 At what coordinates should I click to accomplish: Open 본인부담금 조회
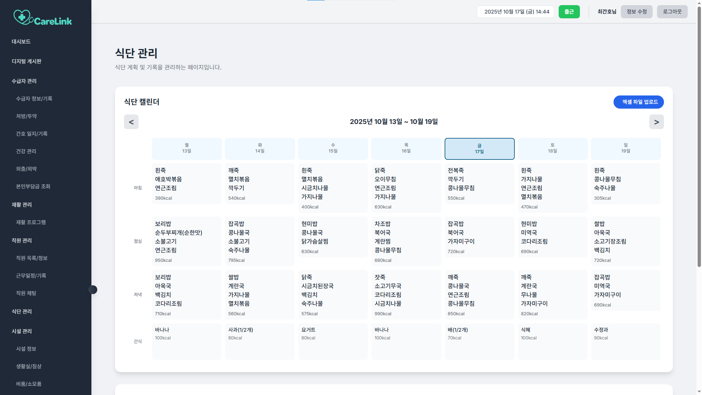pyautogui.click(x=33, y=187)
